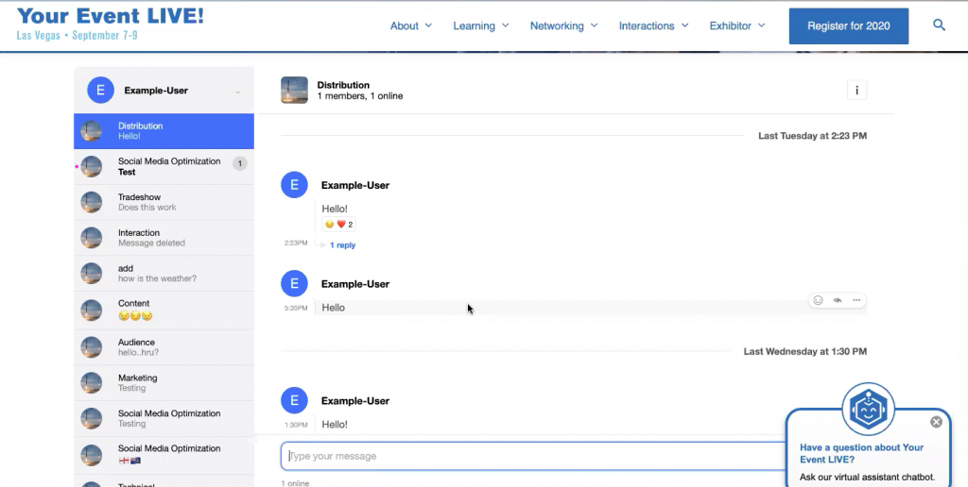Click Example-User avatar in sidebar header
This screenshot has height=487, width=968.
point(100,90)
